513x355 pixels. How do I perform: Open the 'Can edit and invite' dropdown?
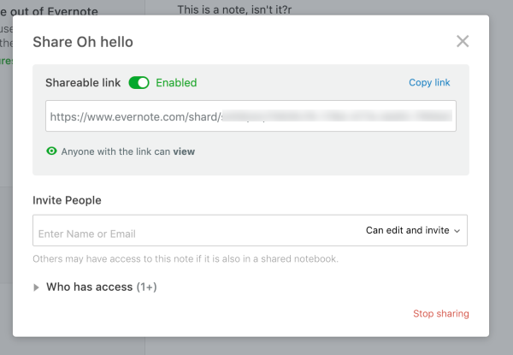point(413,230)
